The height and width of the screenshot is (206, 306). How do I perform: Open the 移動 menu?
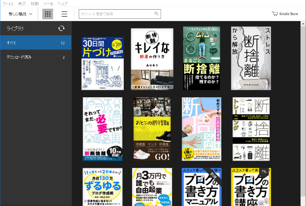(x=35, y=4)
